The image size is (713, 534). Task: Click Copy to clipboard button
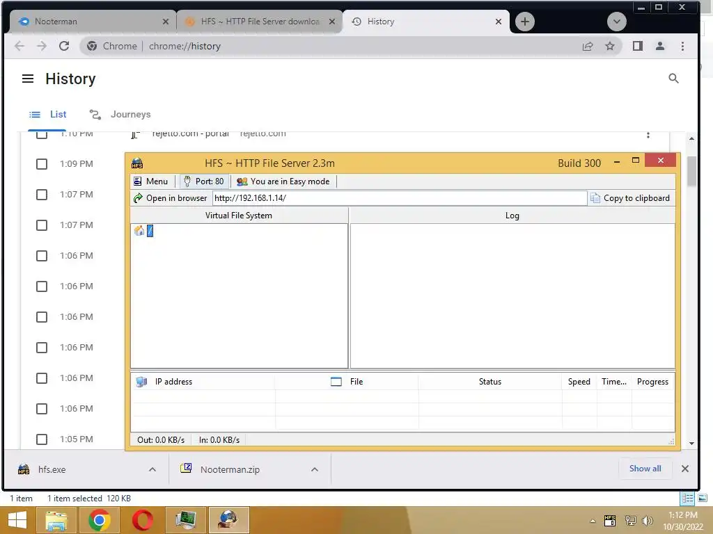pos(630,198)
